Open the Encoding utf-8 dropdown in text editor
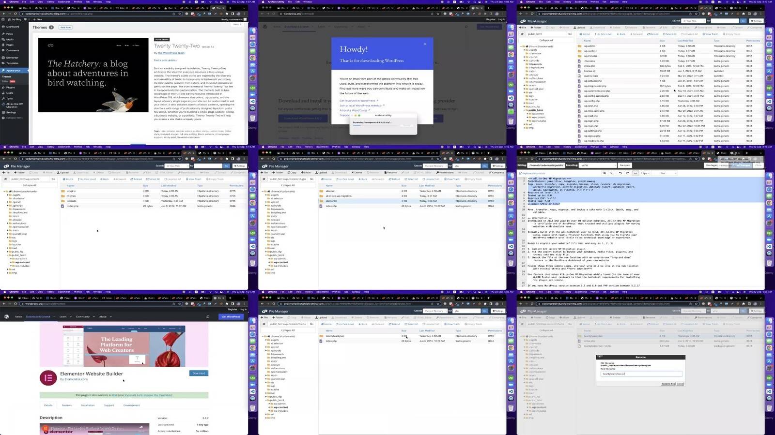This screenshot has width=775, height=435. coord(597,165)
